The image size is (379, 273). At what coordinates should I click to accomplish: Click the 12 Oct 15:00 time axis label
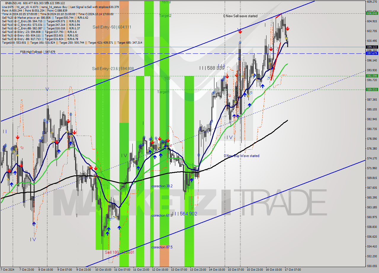point(160,270)
